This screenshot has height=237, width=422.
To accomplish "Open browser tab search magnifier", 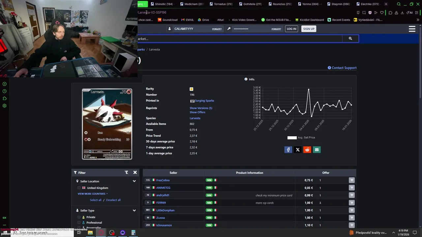I will 399,4.
